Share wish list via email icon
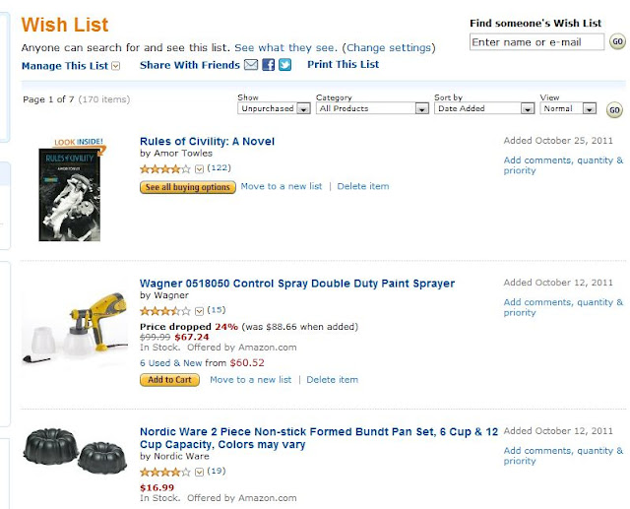 point(251,65)
